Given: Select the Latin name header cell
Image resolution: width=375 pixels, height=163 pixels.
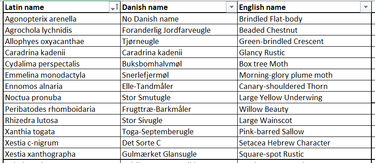Looking at the screenshot, I should pos(62,7).
